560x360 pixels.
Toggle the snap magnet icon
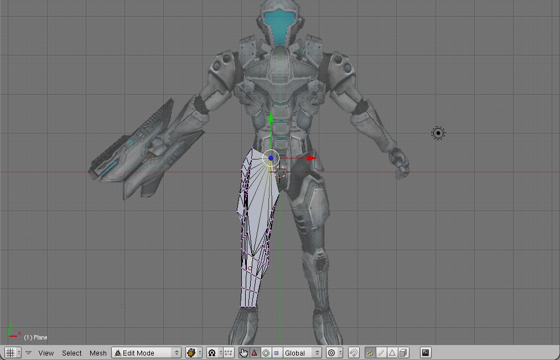[353, 353]
